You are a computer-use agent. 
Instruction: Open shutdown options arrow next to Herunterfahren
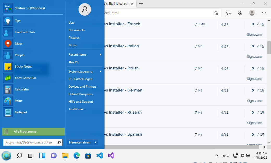[96, 142]
